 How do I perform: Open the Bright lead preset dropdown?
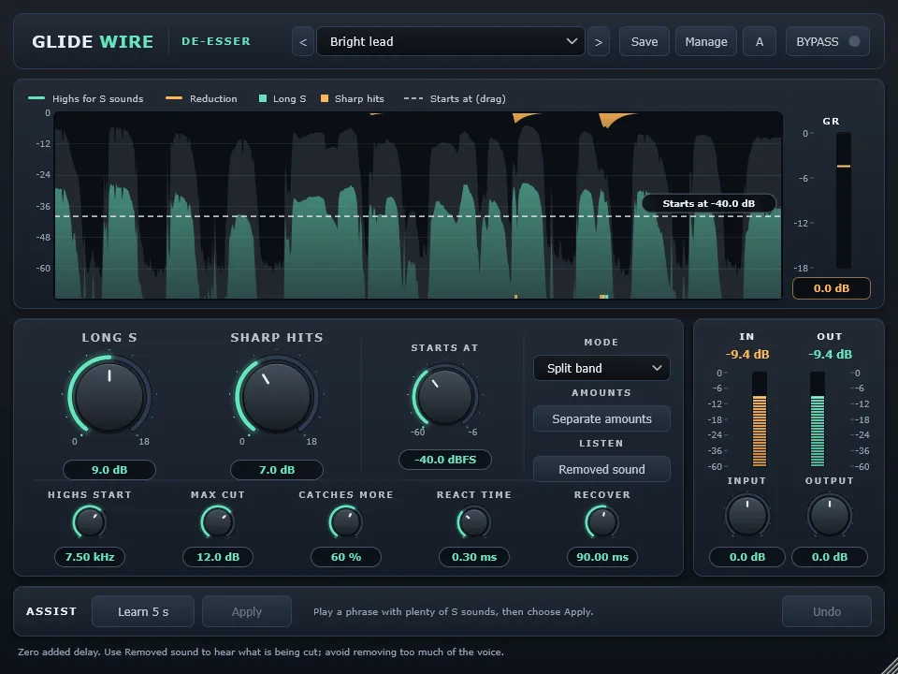[451, 42]
